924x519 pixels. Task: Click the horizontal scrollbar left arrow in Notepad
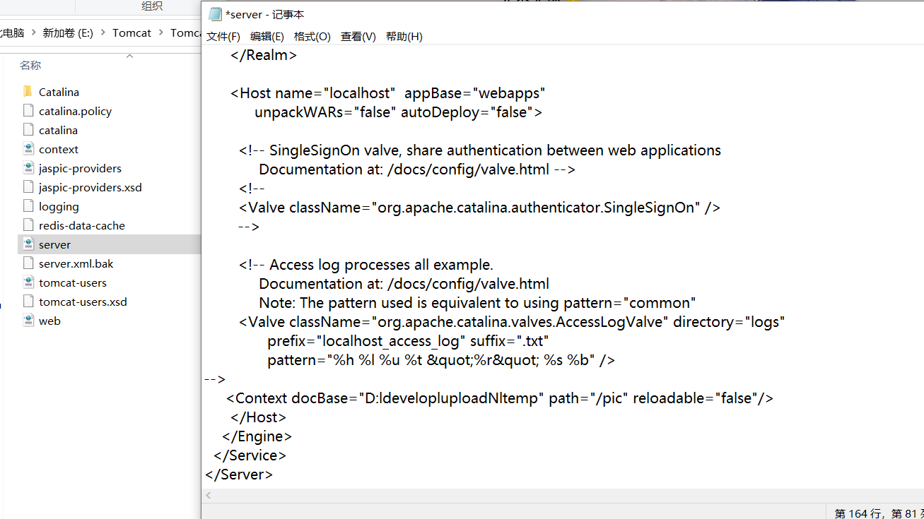point(208,496)
